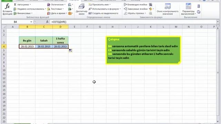Select column E header
Viewport: 221px width, 124px height.
75,27
